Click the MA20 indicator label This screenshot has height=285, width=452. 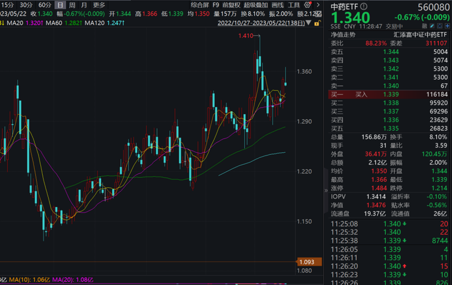click(x=15, y=23)
